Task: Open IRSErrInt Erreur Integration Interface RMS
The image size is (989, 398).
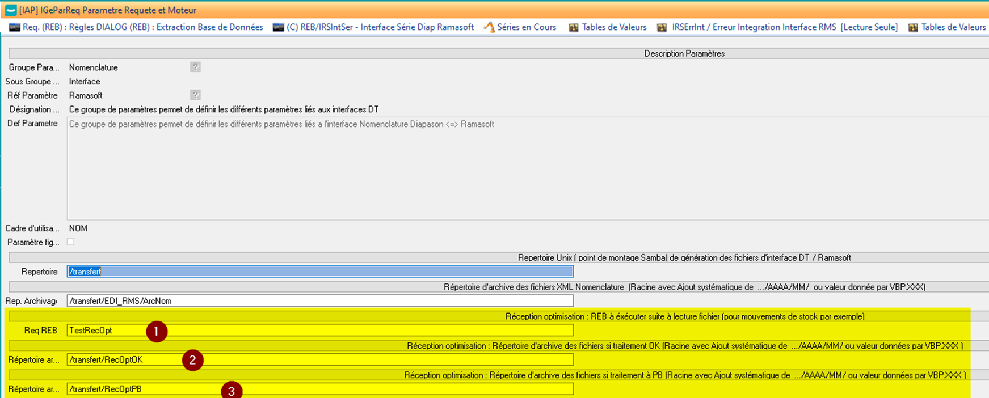Action: click(x=784, y=27)
